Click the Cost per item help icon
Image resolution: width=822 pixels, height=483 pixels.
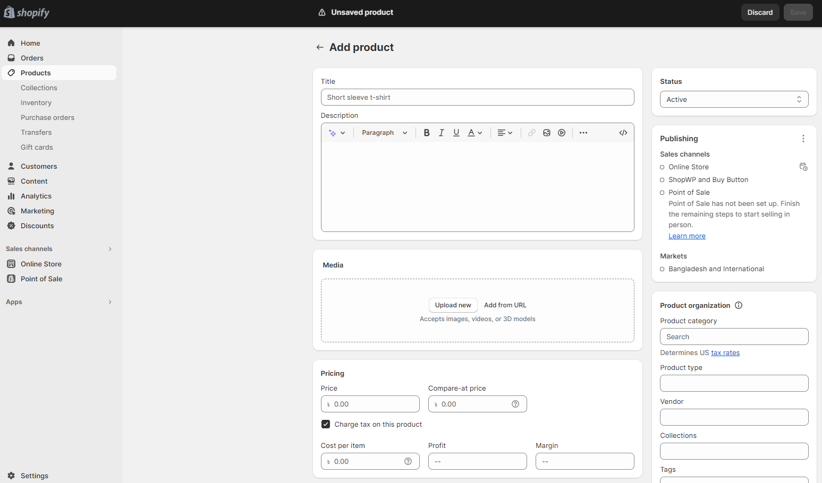tap(408, 461)
